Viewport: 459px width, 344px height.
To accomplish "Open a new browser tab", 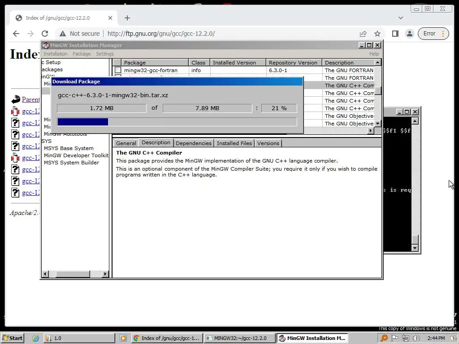I will [x=127, y=18].
